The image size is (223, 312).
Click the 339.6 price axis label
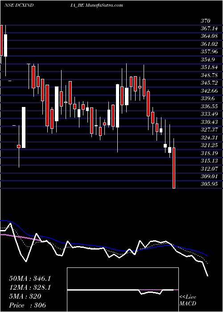coord(207,99)
